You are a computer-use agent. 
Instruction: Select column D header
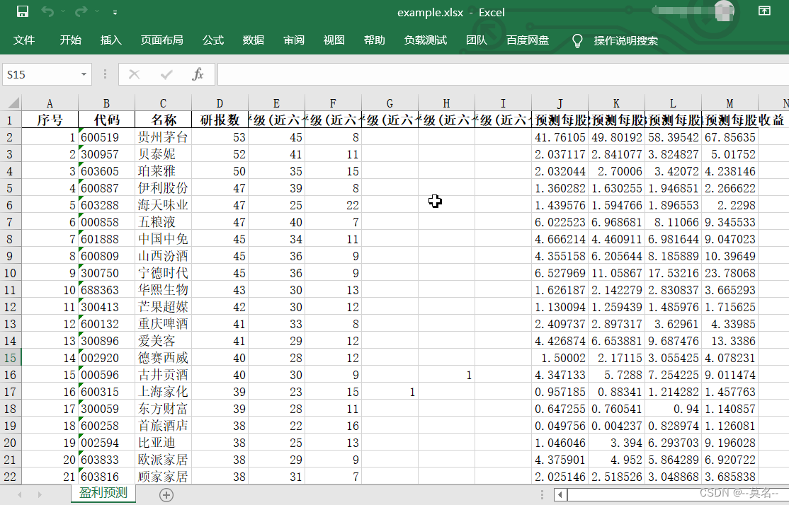click(220, 103)
